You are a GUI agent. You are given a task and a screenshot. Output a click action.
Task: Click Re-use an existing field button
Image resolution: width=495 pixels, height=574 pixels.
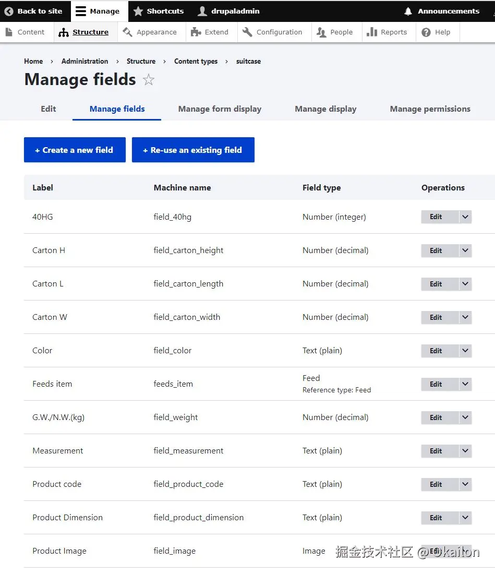pos(193,150)
